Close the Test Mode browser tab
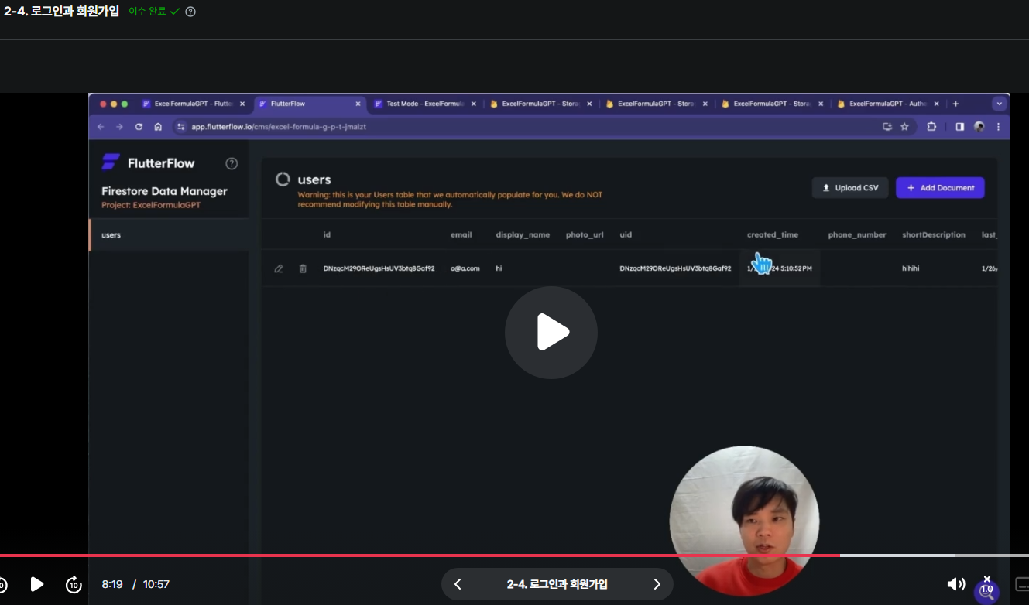 [474, 104]
